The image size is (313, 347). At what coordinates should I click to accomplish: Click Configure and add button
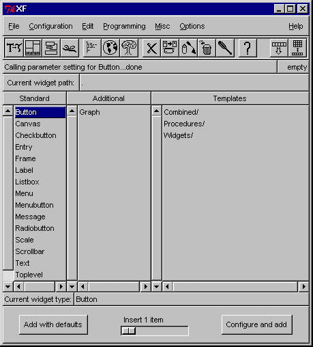pyautogui.click(x=256, y=324)
